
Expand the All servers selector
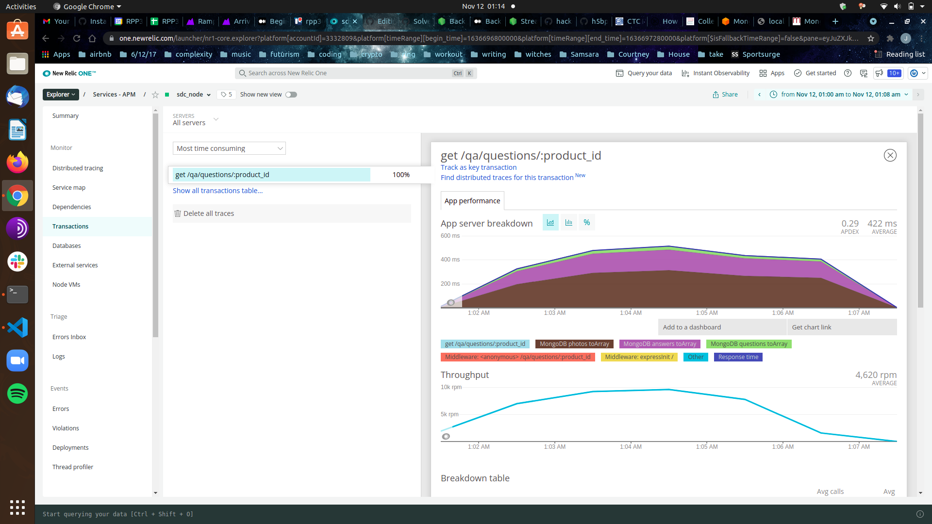point(216,119)
